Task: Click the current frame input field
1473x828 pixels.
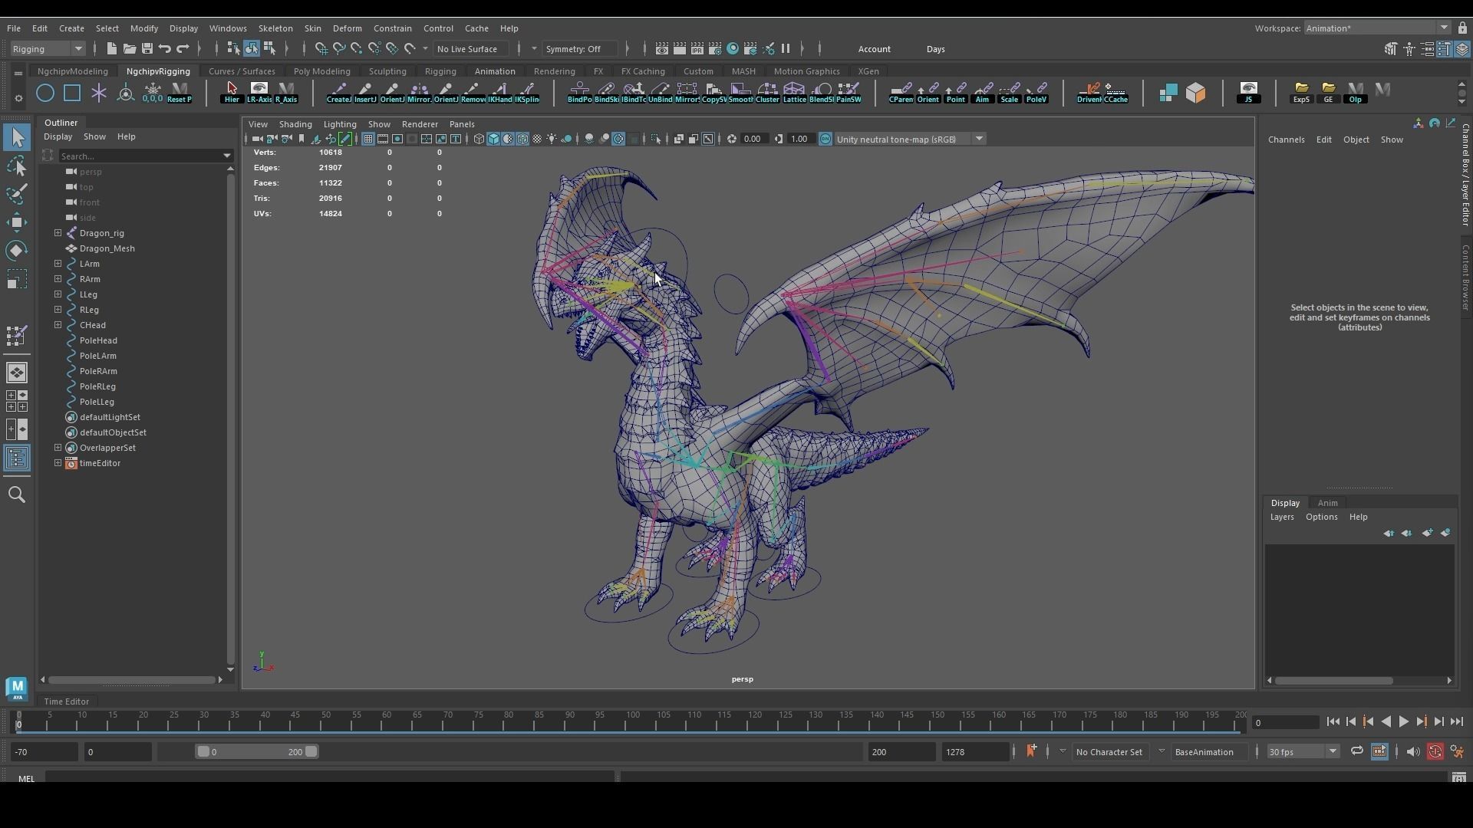Action: click(x=1285, y=722)
